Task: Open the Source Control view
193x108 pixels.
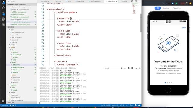Action: coord(3,13)
